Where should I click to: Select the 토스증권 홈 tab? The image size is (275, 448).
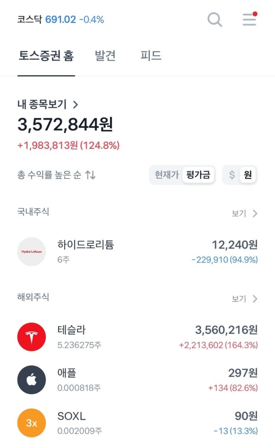46,56
